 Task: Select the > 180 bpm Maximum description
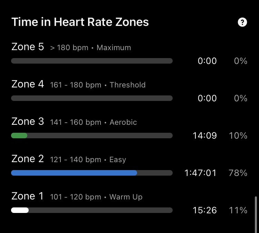point(90,48)
